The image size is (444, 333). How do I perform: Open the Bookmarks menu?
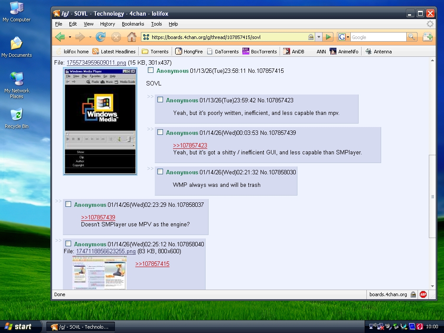pos(133,24)
